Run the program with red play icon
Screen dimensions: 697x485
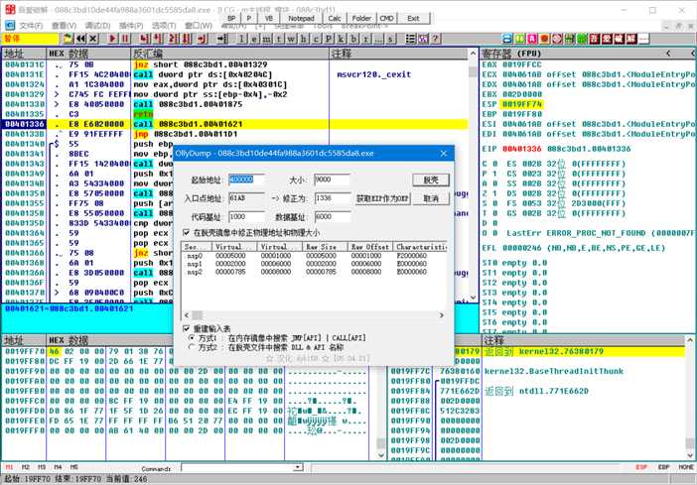pos(113,39)
